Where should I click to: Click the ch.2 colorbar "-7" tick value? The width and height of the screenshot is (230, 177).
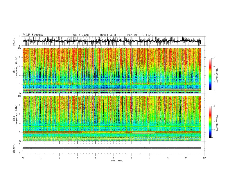pos(214,138)
